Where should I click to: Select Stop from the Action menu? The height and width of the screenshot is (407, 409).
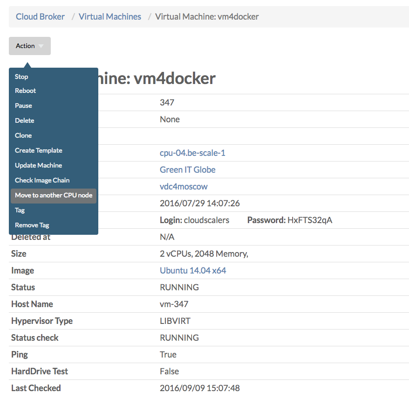21,77
